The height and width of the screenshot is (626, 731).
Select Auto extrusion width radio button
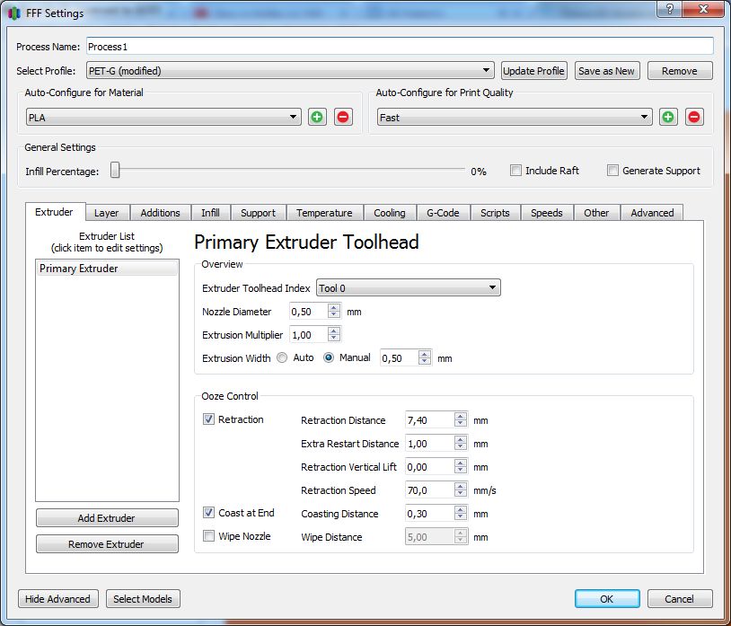click(283, 357)
